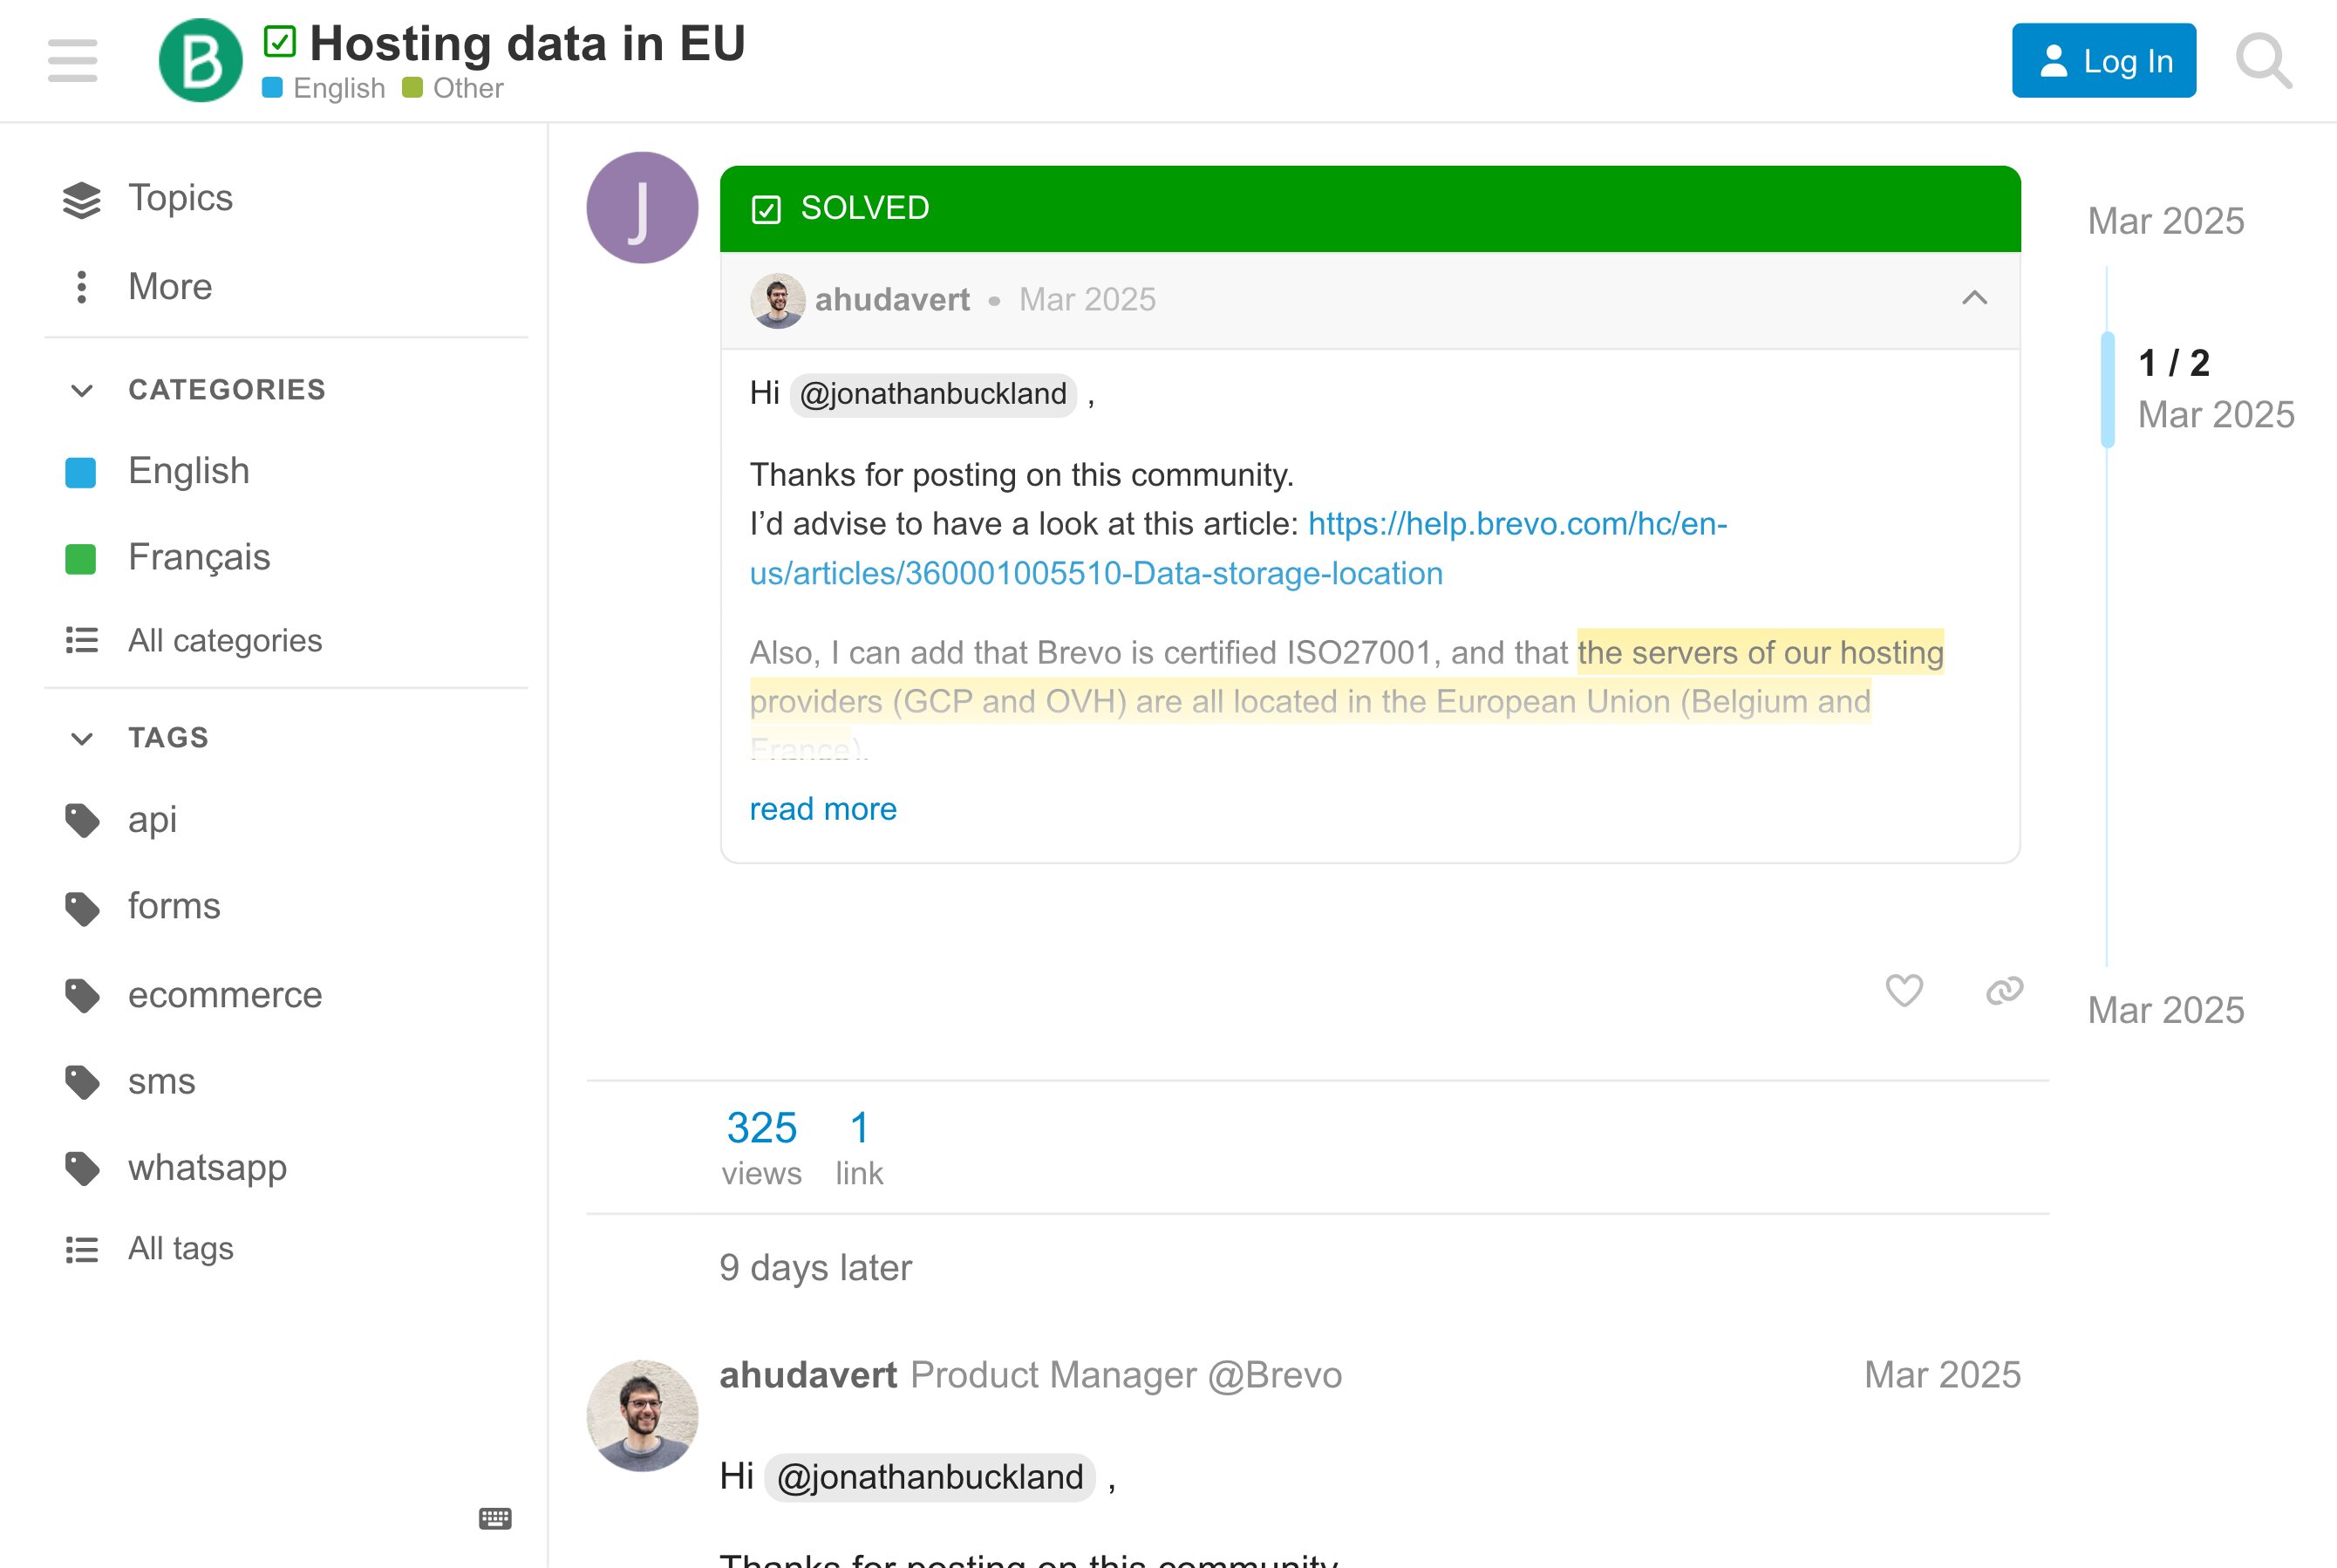The width and height of the screenshot is (2337, 1568).
Task: Copy post link with chain icon
Action: 2004,990
